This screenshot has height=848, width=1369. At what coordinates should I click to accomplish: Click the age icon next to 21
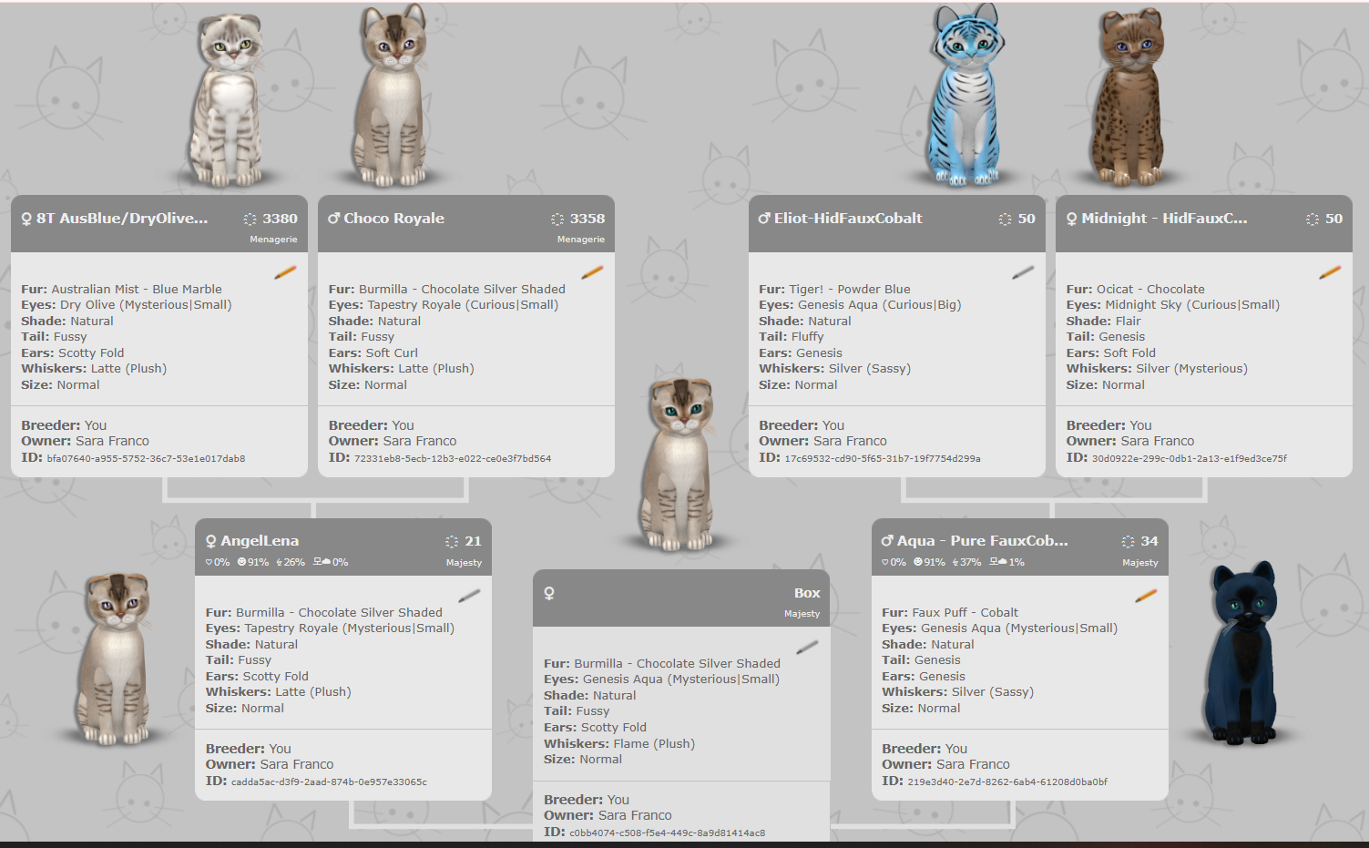tap(452, 541)
